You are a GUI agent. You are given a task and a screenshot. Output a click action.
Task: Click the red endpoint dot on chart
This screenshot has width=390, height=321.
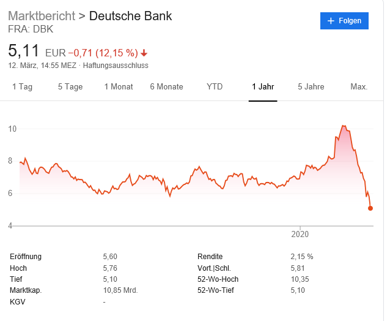click(370, 208)
